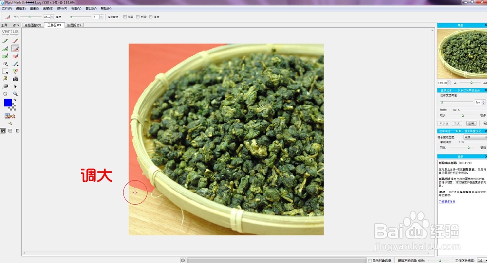
Task: Switch to third view layout icon
Action: [18, 131]
